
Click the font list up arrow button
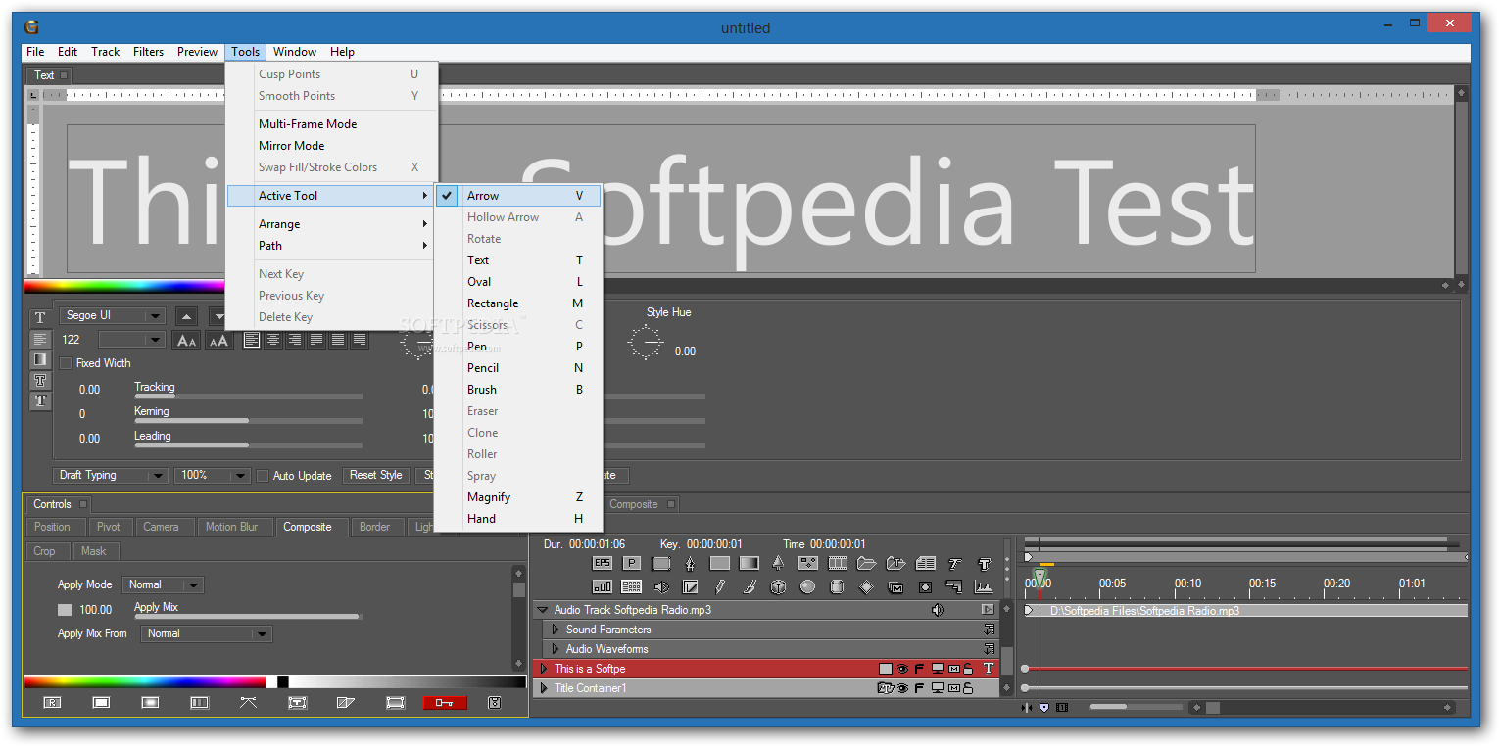[187, 316]
